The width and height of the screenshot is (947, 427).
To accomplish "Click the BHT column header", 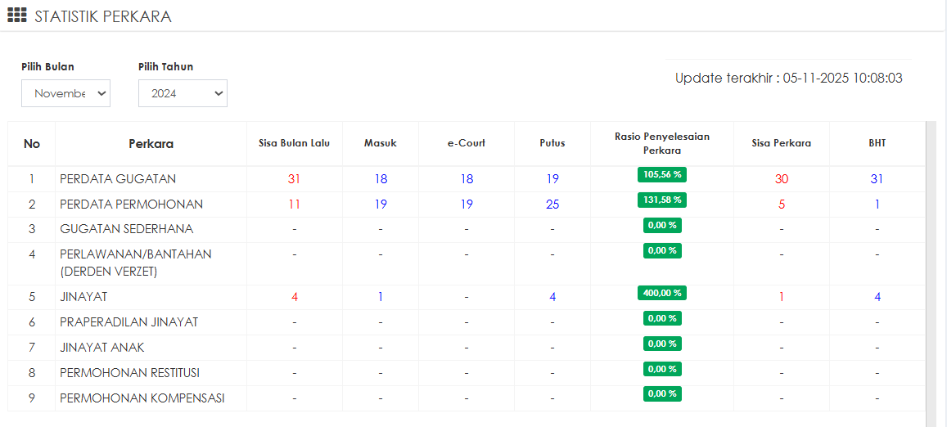I will point(877,143).
